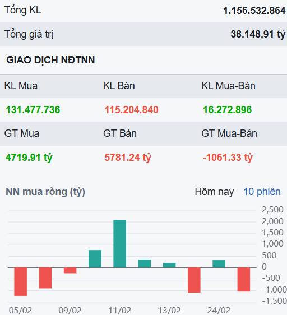Click the GT Mua-Bán column header

pyautogui.click(x=229, y=133)
